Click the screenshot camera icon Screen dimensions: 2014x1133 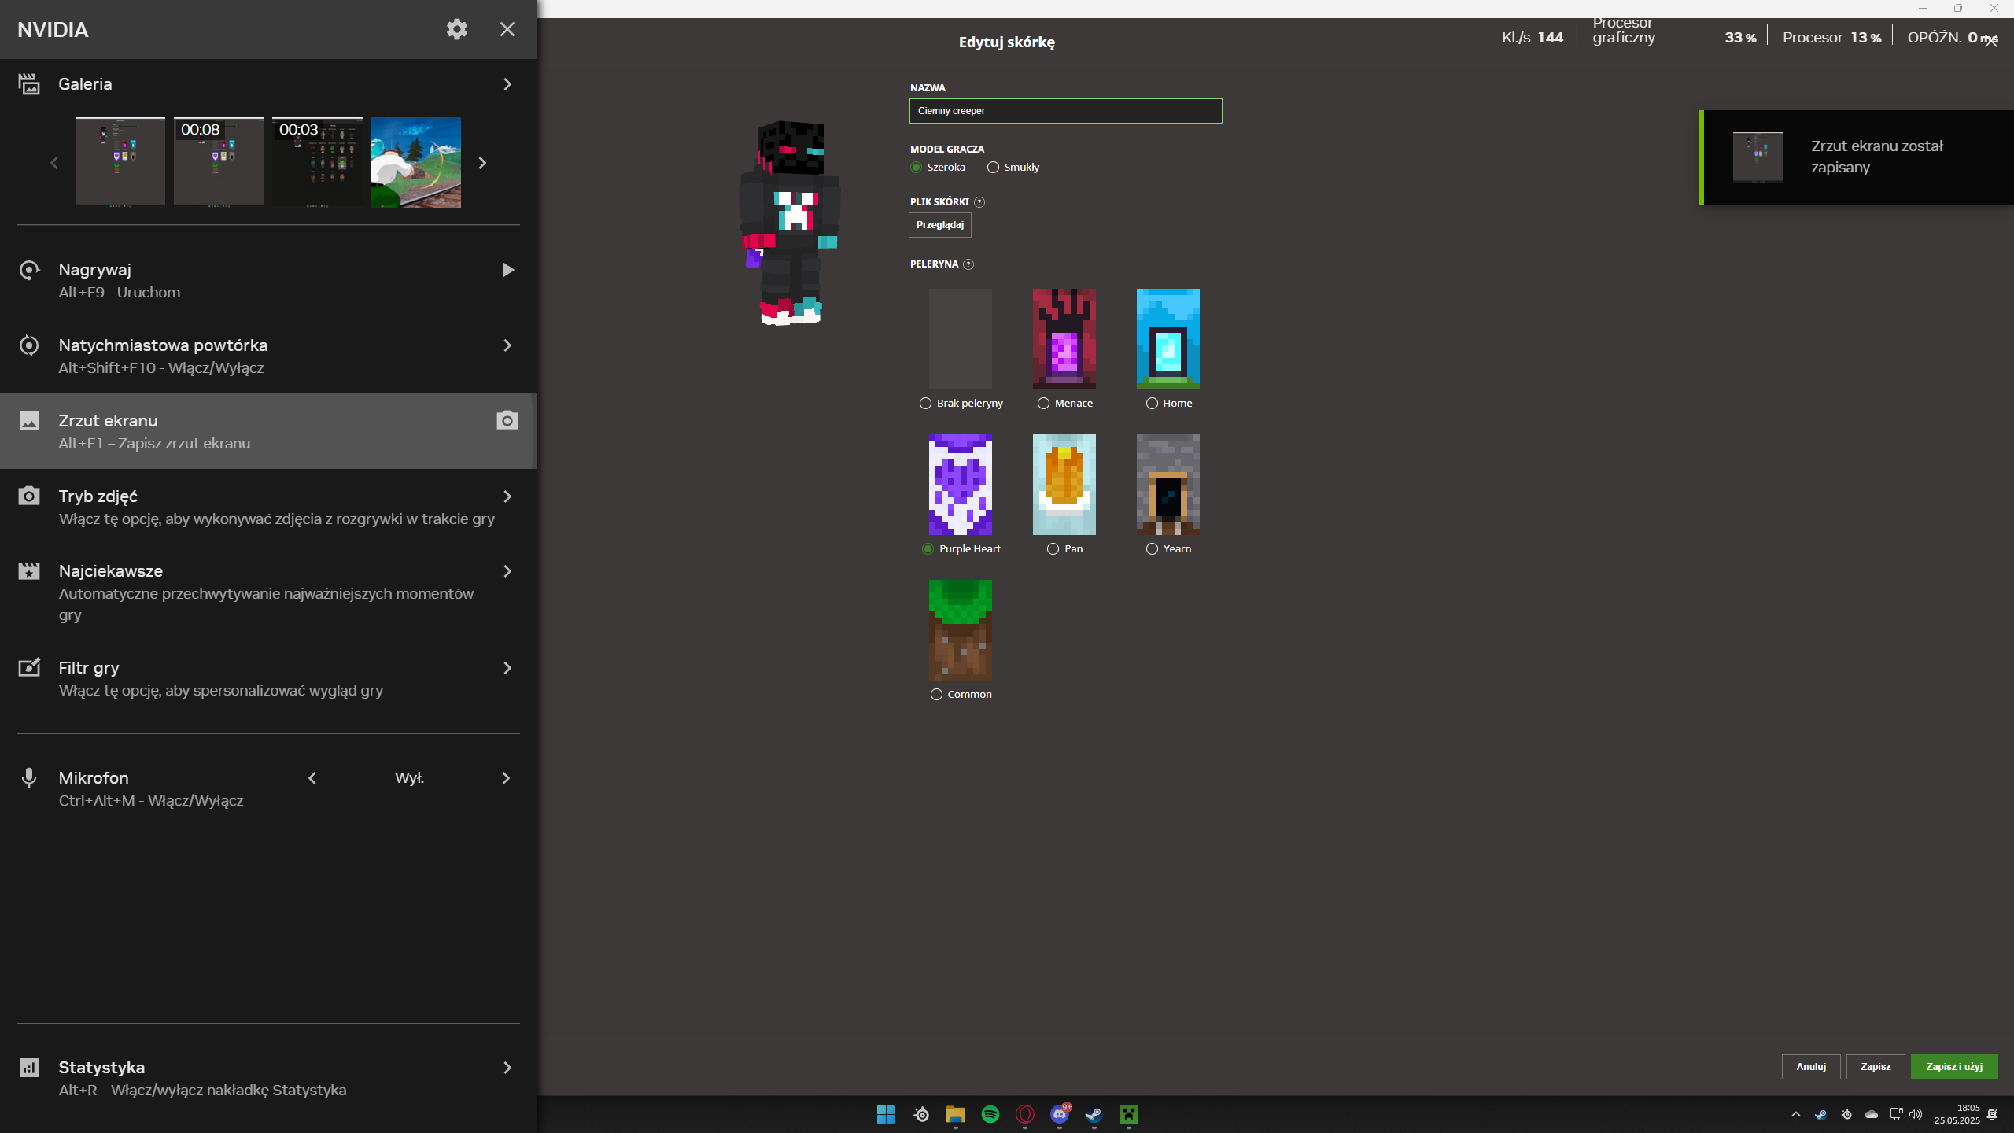(507, 420)
